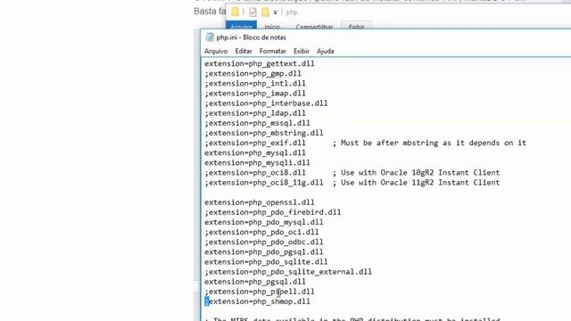
Task: Click the line ;extension=php_gmp.dll
Action: point(252,73)
